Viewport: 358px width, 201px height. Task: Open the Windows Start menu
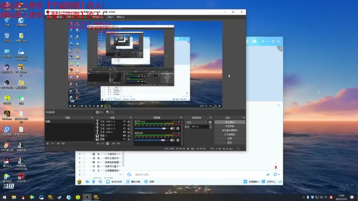pyautogui.click(x=4, y=197)
